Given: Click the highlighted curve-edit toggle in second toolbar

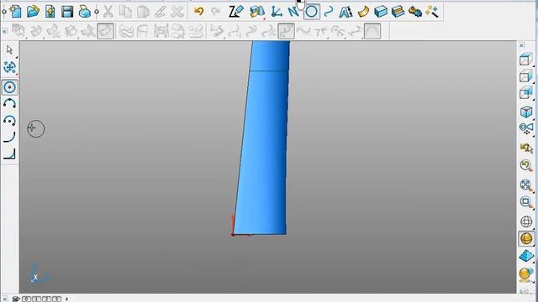Looking at the screenshot, I should coord(286,31).
